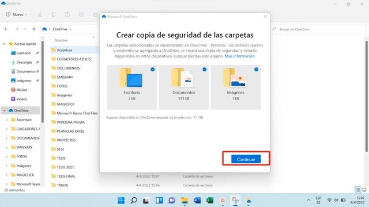Click the Buscar en OneDrive search field

[318, 29]
